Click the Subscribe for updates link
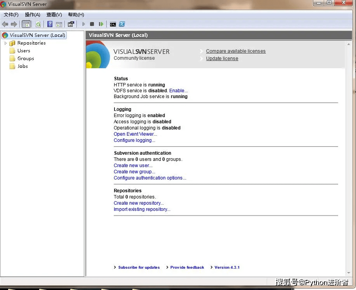This screenshot has width=356, height=290. [x=139, y=268]
